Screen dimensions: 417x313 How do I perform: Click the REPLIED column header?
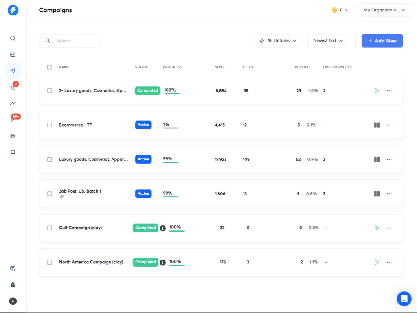pyautogui.click(x=302, y=67)
